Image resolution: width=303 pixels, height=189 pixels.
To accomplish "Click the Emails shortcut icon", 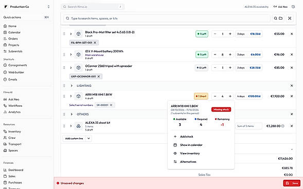I will [x=5, y=80].
